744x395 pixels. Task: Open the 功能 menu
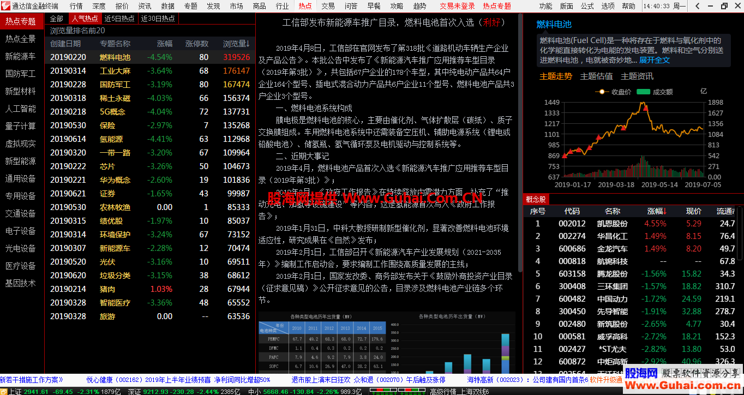(x=545, y=6)
